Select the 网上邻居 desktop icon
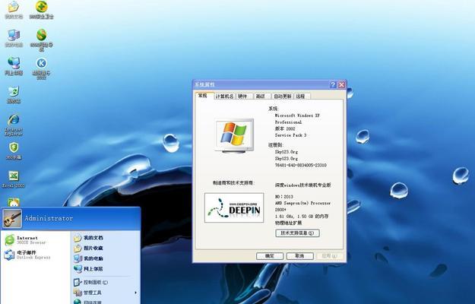The width and height of the screenshot is (475, 304). coord(14,65)
